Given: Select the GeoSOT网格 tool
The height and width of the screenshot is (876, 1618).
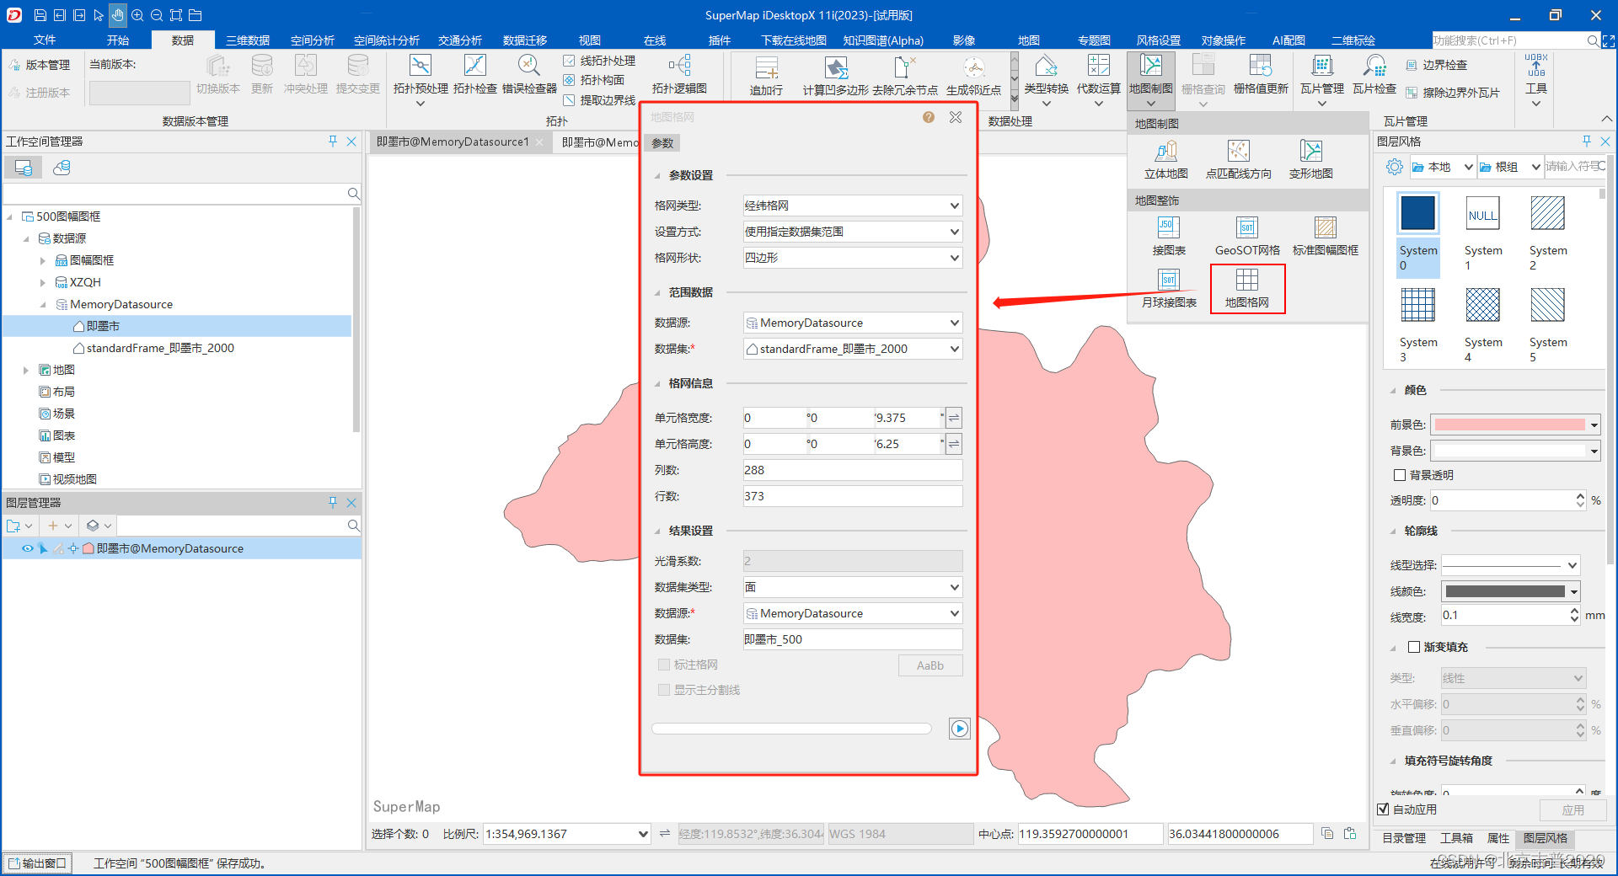Looking at the screenshot, I should (x=1247, y=236).
